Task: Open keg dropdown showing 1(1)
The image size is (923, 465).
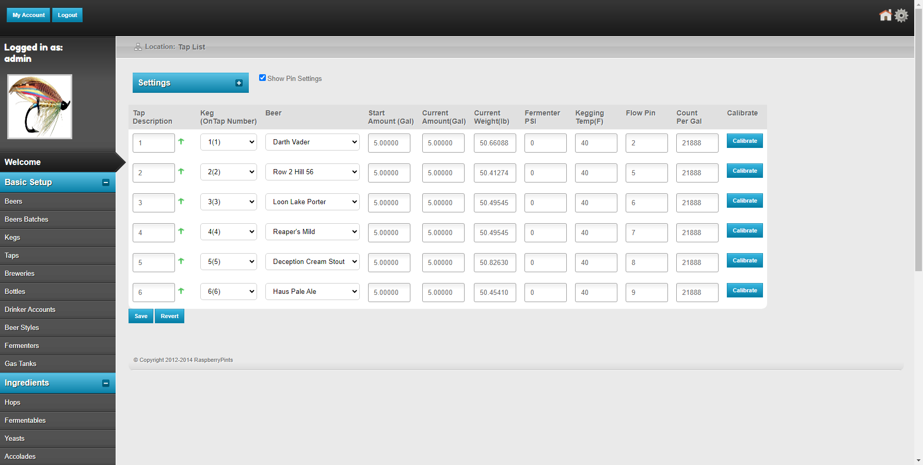Action: (229, 142)
